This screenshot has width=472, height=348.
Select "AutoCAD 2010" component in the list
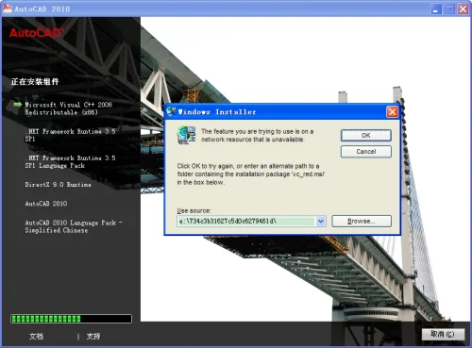46,204
